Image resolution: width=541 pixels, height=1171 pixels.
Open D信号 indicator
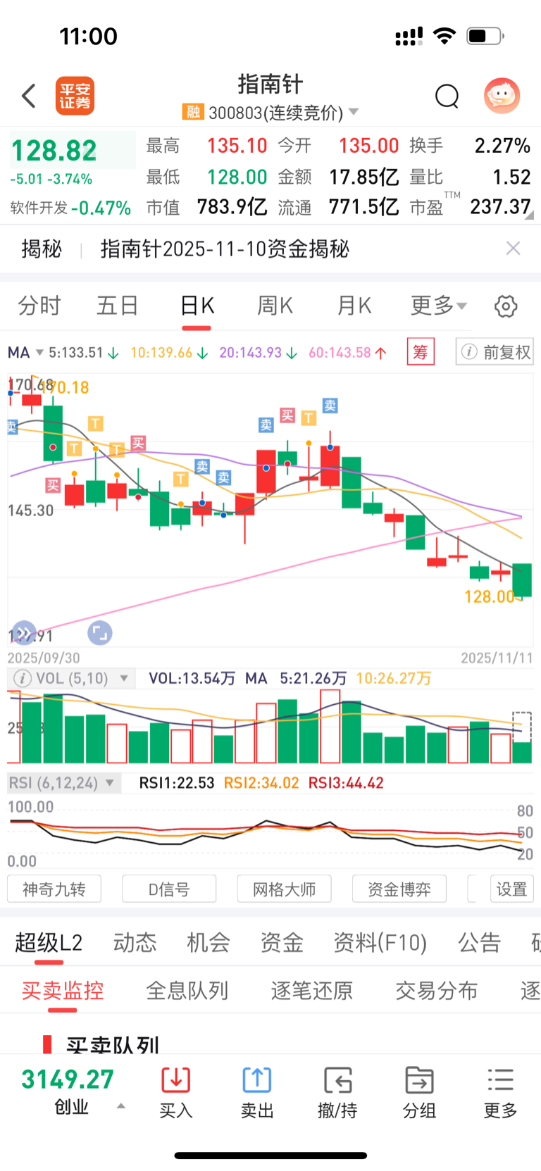169,889
